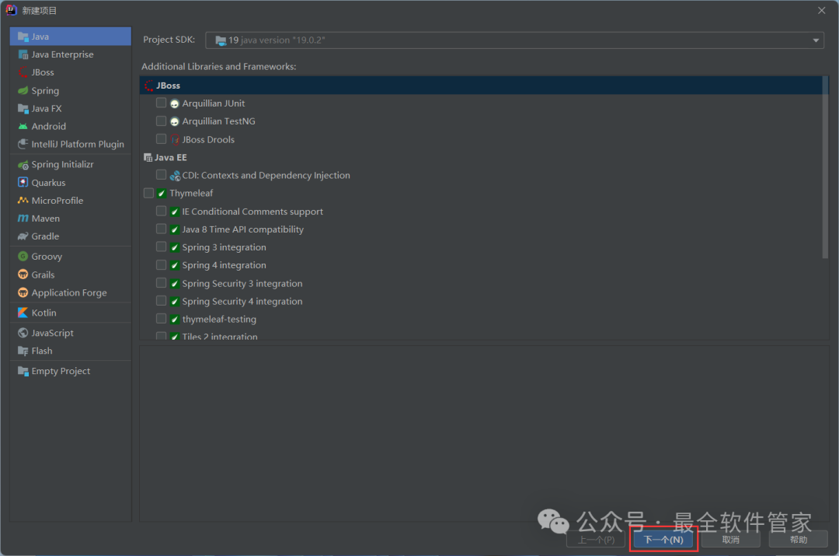This screenshot has width=839, height=556.
Task: Select the Android robot icon
Action: click(x=23, y=127)
